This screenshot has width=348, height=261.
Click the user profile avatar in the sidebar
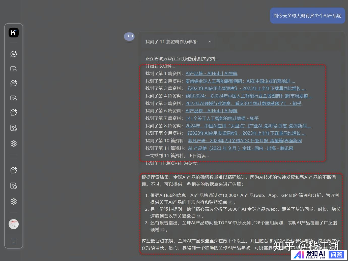click(x=14, y=224)
